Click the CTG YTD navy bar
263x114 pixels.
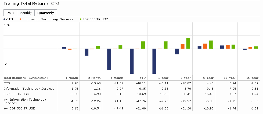click(x=132, y=61)
